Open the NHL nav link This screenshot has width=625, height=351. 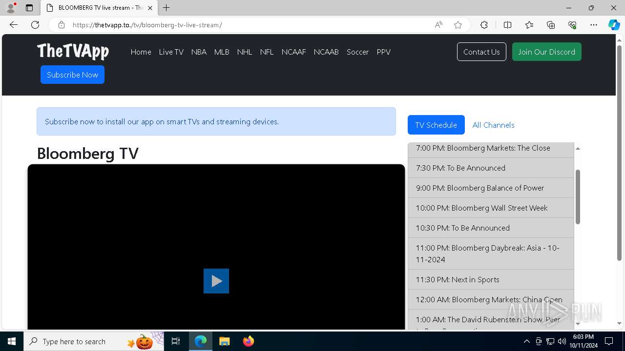pyautogui.click(x=245, y=52)
